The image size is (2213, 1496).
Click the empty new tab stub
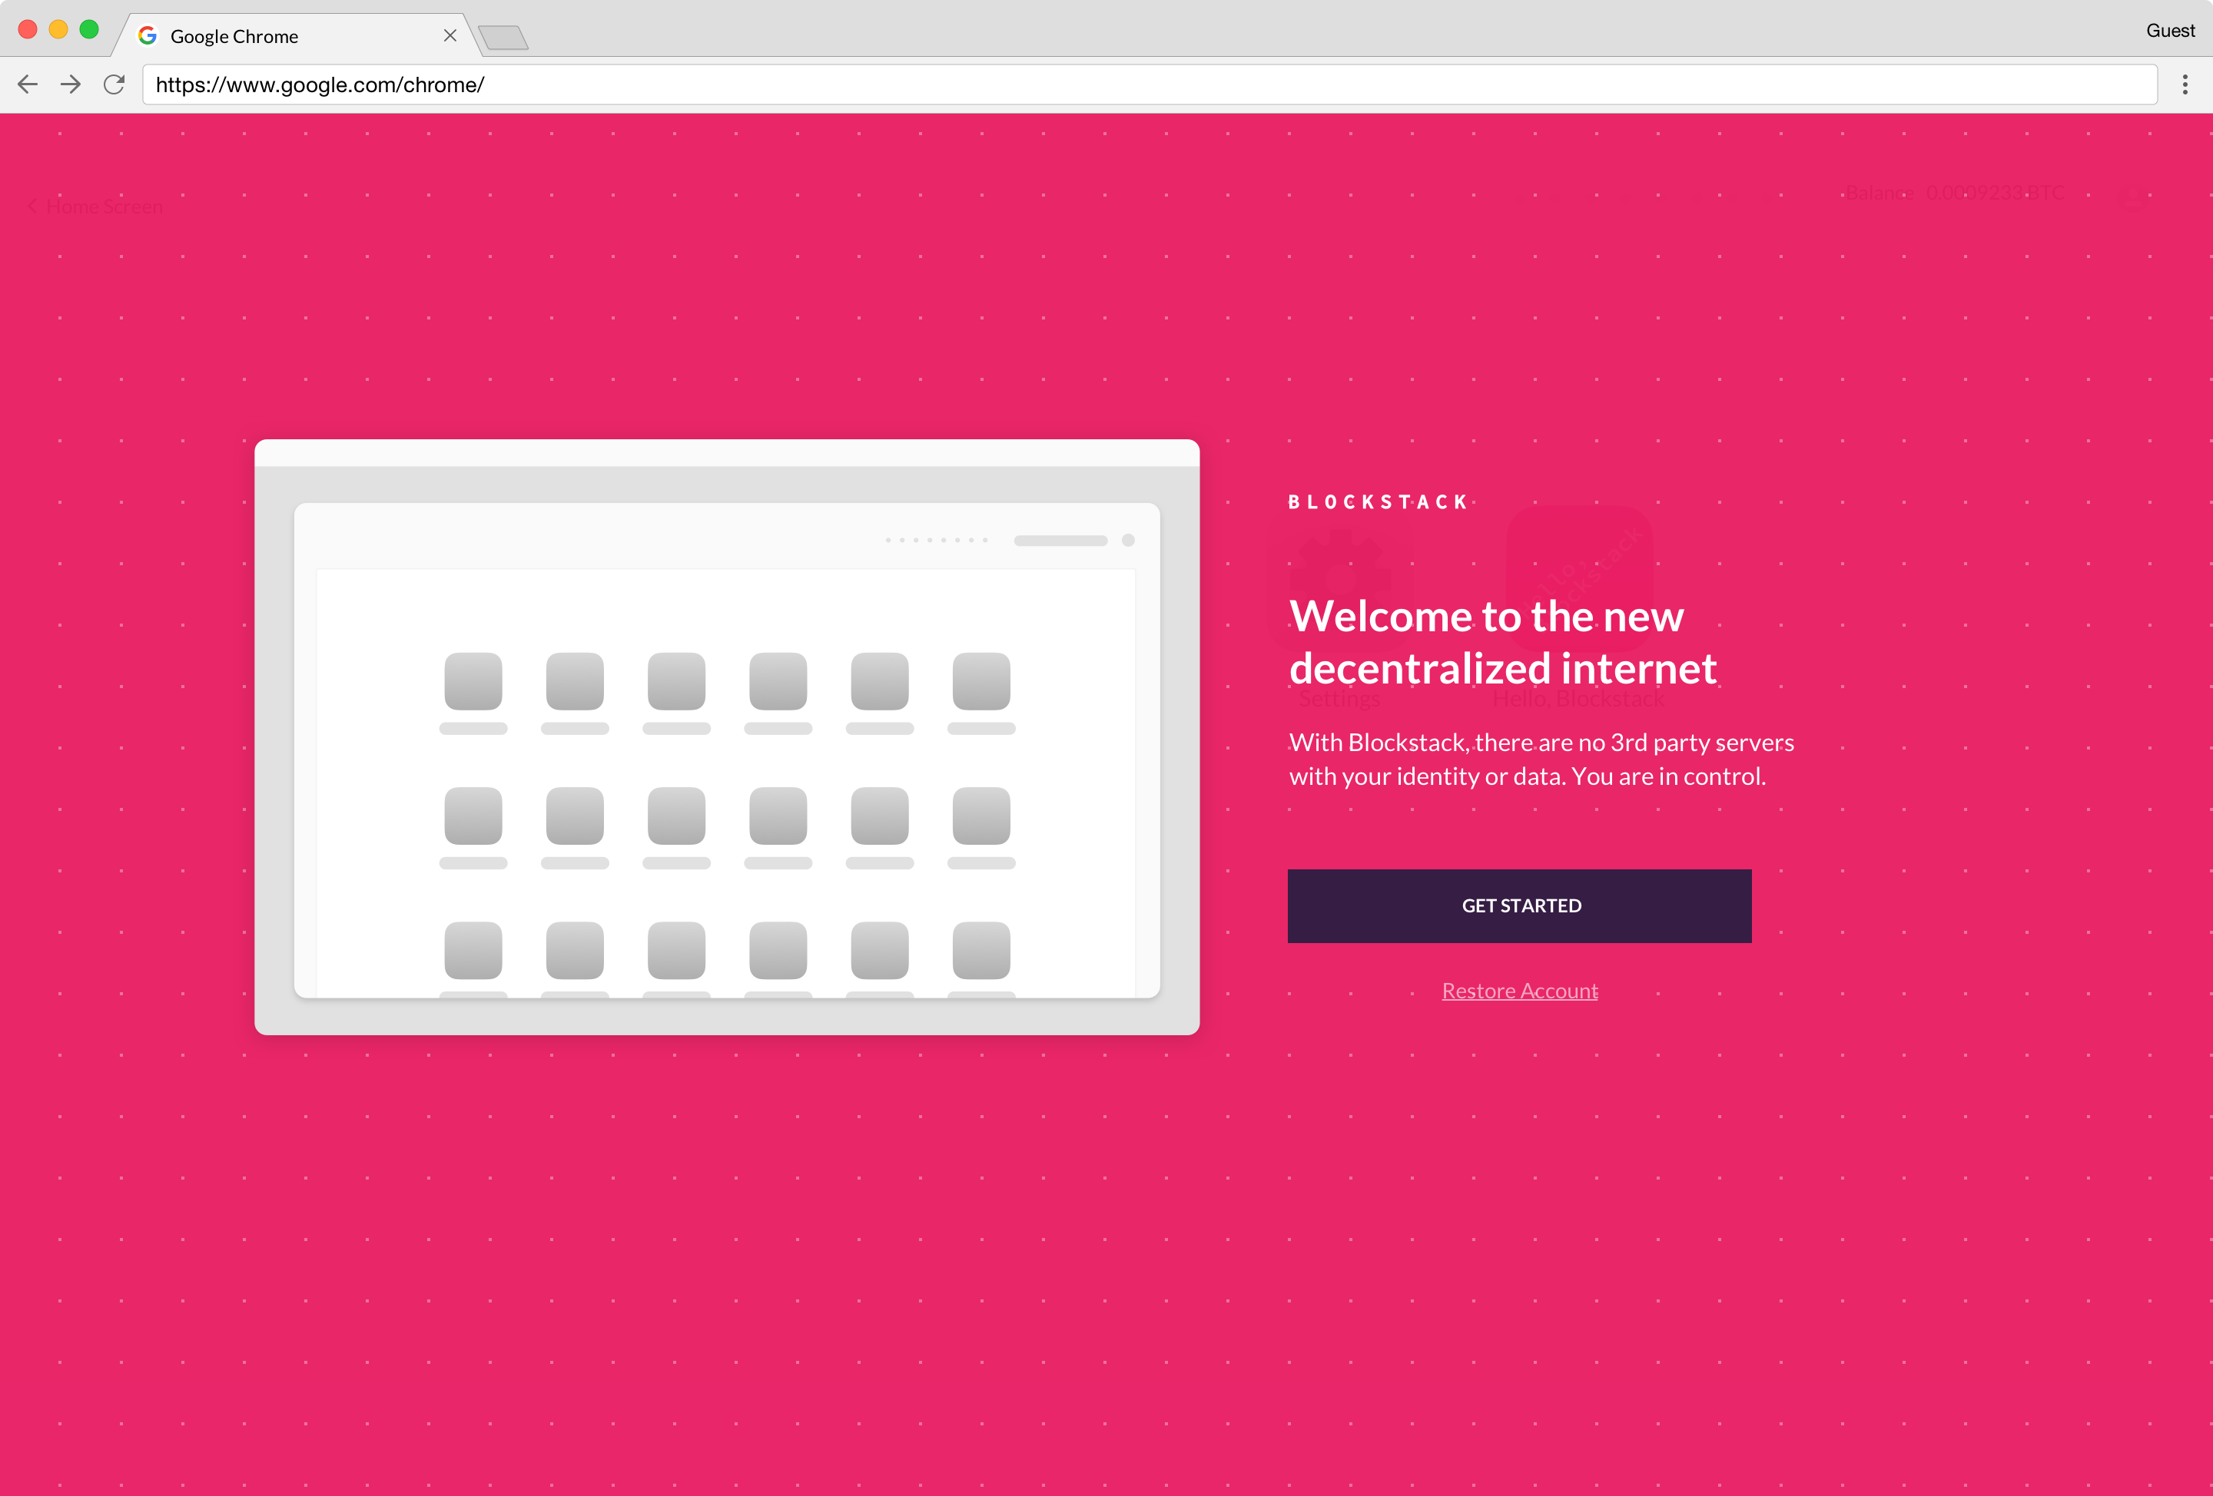tap(505, 37)
